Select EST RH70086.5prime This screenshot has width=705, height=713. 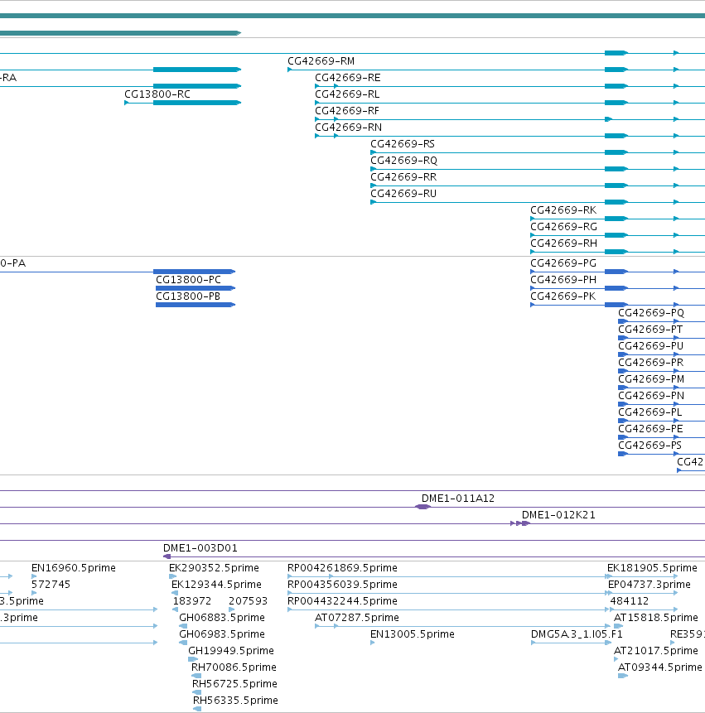coord(234,667)
